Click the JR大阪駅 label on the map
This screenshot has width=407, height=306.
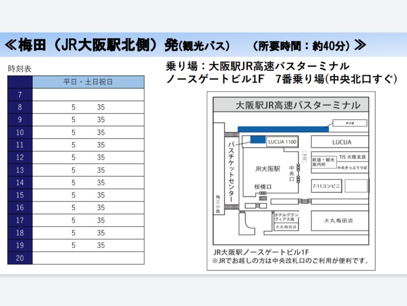(268, 169)
